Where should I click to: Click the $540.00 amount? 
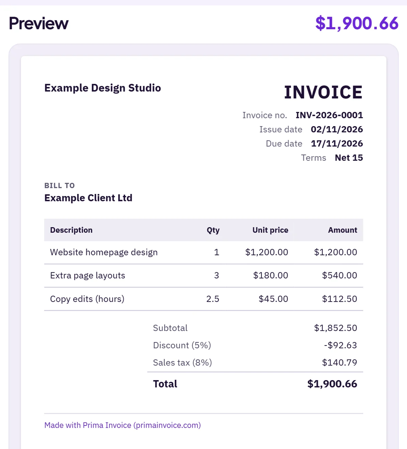point(340,275)
